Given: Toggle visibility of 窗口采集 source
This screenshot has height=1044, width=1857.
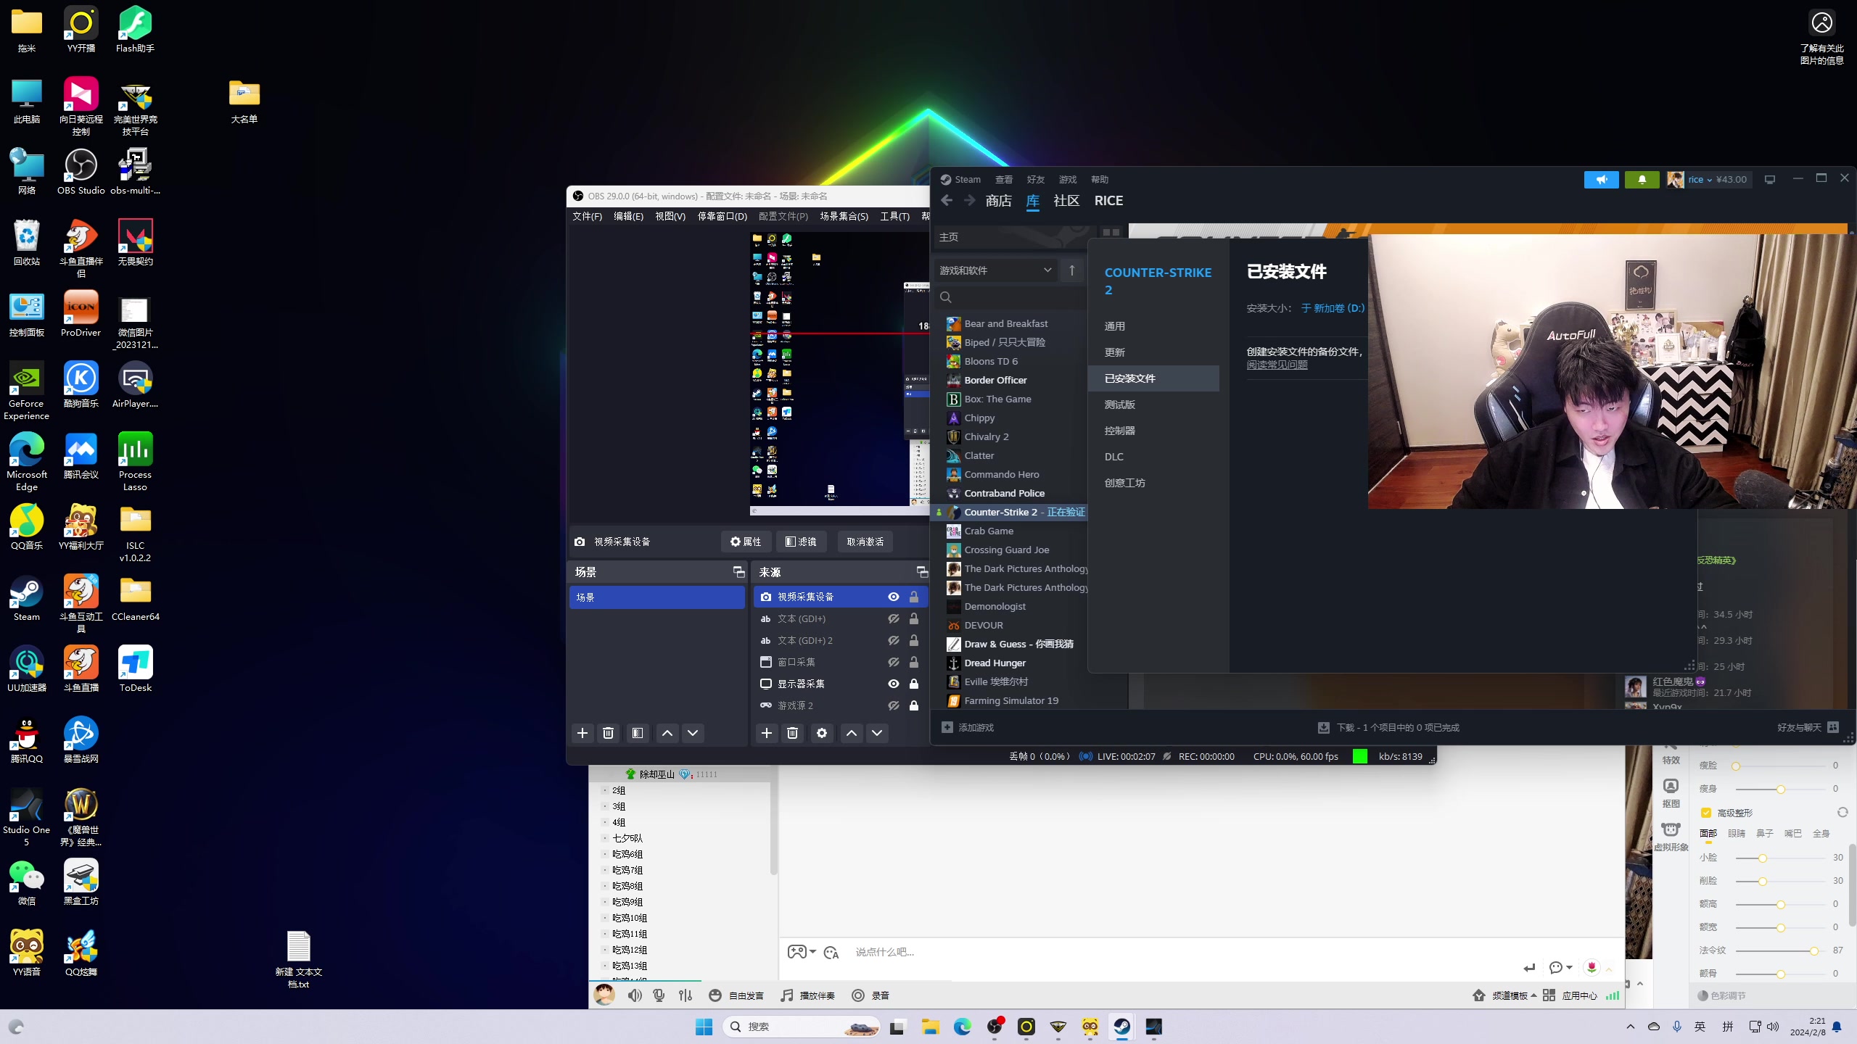Looking at the screenshot, I should [x=894, y=662].
